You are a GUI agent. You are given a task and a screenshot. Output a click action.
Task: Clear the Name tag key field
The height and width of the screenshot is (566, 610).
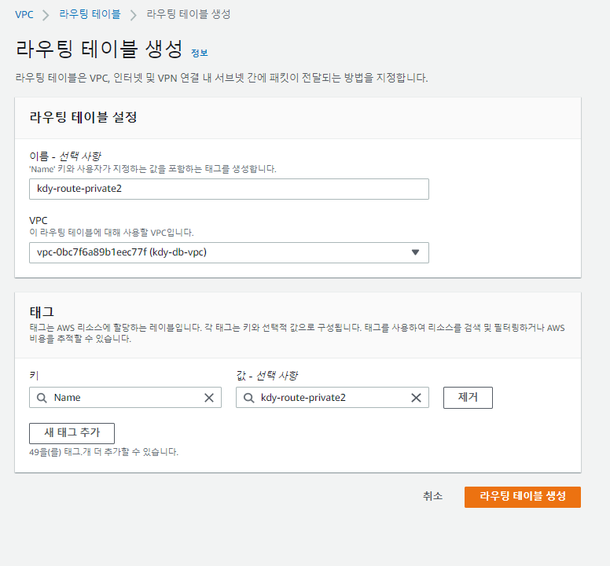(209, 398)
